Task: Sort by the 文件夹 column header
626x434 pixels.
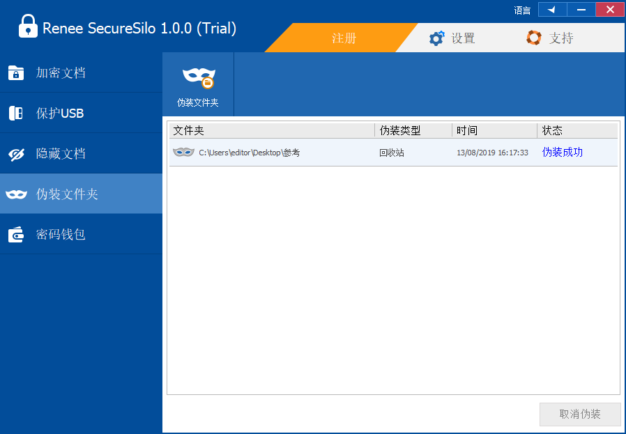Action: (x=272, y=130)
